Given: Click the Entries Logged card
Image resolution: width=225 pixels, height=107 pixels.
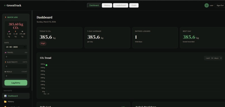Looking at the screenshot, I should pos(155,38).
